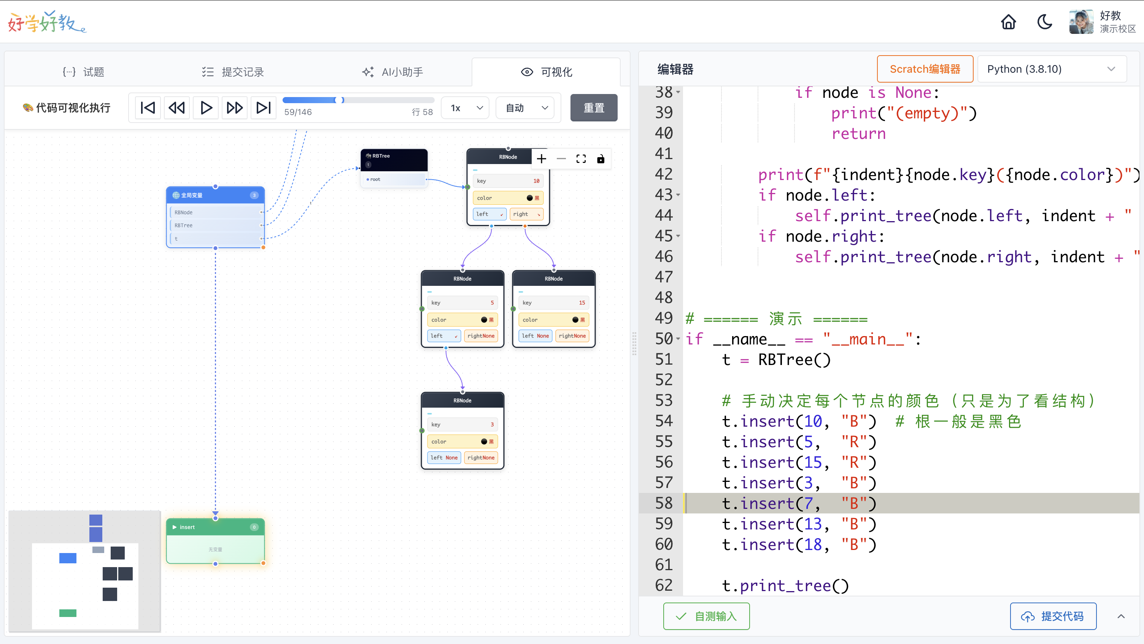Step backward one execution step
1144x644 pixels.
click(177, 108)
